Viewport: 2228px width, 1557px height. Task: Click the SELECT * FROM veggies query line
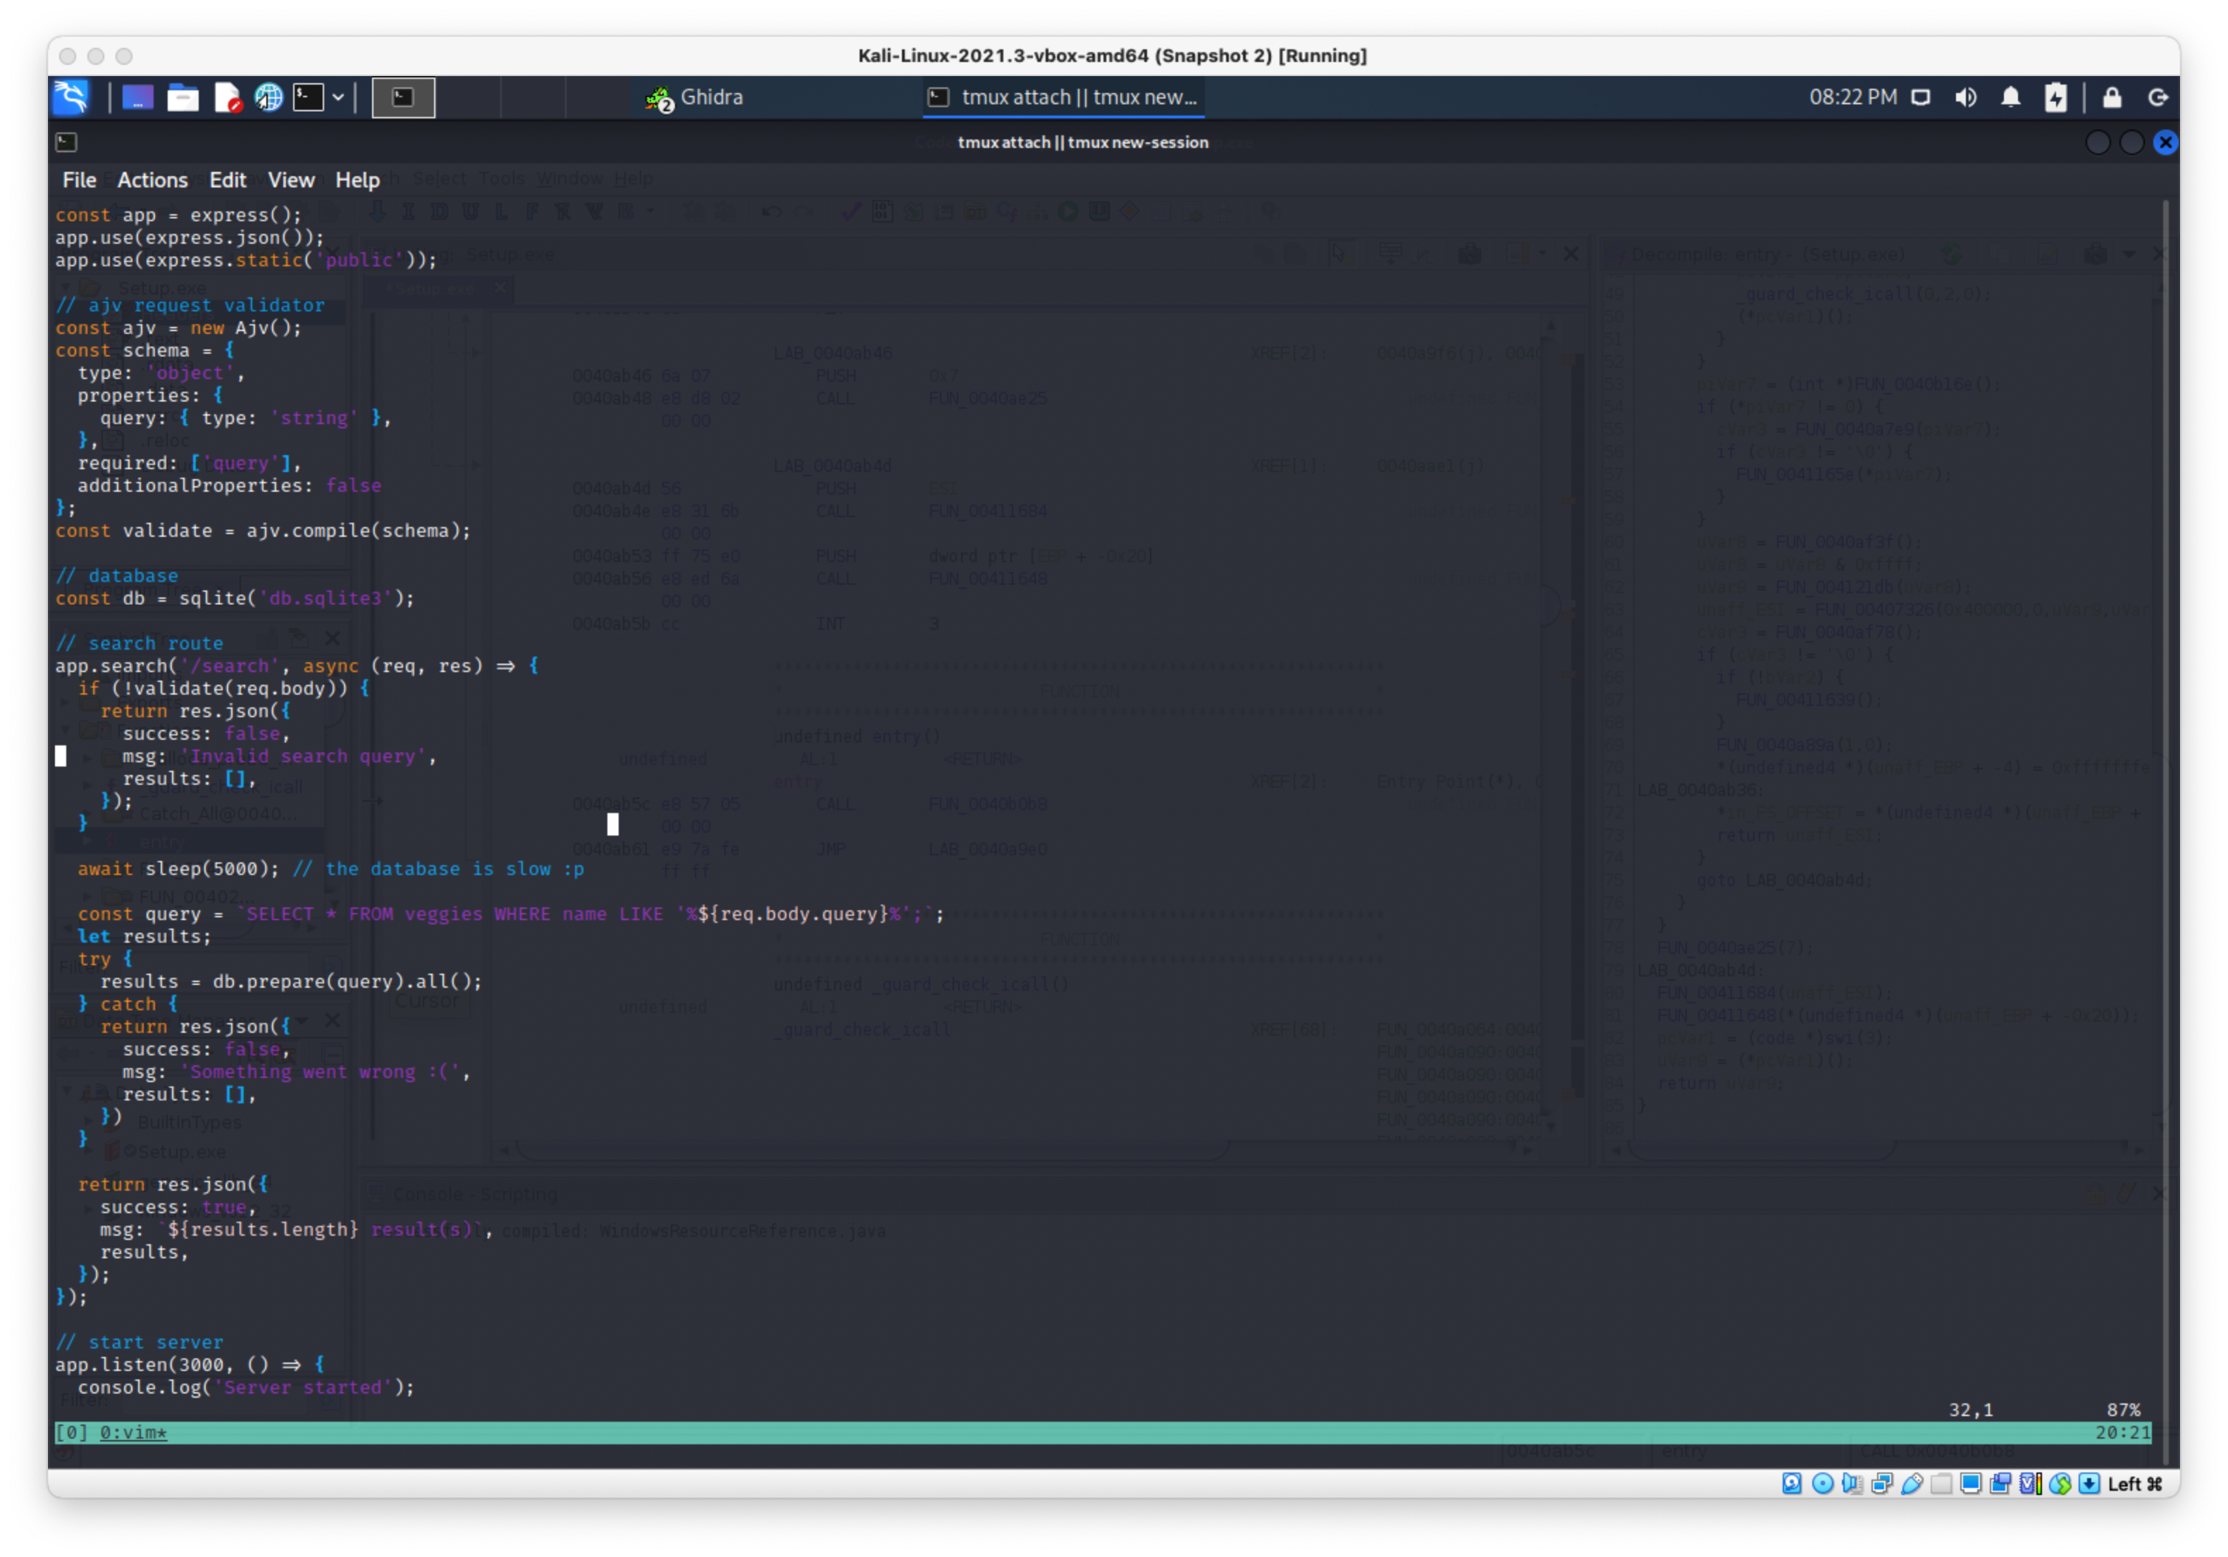(x=510, y=914)
